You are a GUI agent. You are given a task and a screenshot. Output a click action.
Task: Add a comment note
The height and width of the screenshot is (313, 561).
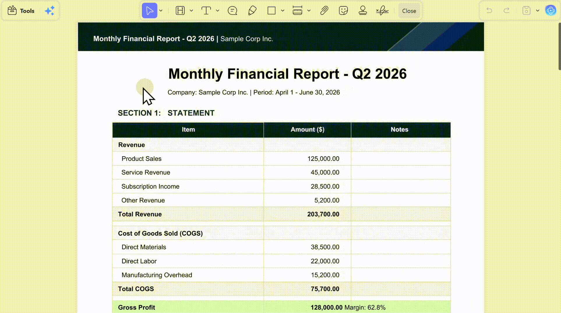(x=232, y=11)
